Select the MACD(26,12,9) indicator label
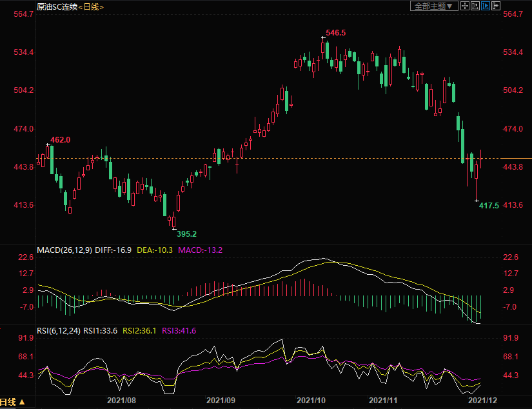The image size is (532, 409). coord(64,250)
